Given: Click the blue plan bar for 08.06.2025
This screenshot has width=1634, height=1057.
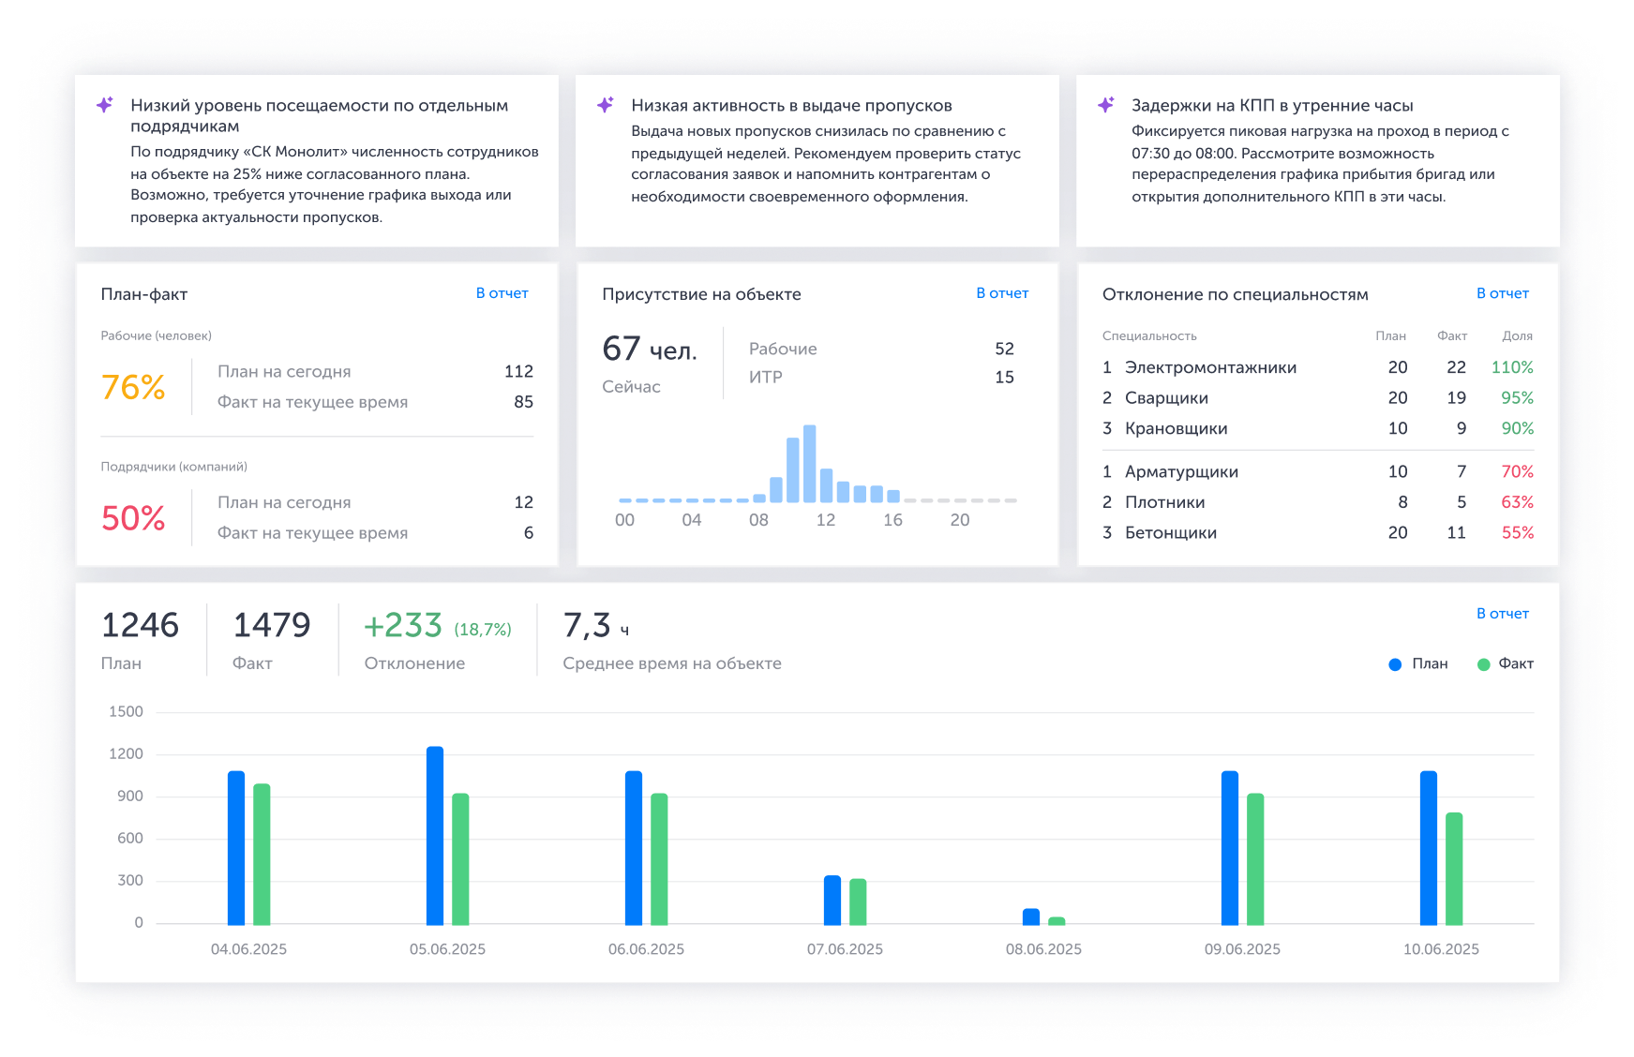Looking at the screenshot, I should [x=1031, y=916].
